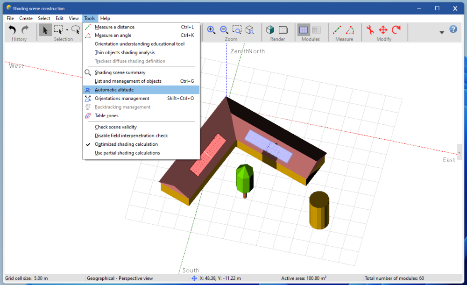Open the blue Help question icon

click(x=453, y=29)
